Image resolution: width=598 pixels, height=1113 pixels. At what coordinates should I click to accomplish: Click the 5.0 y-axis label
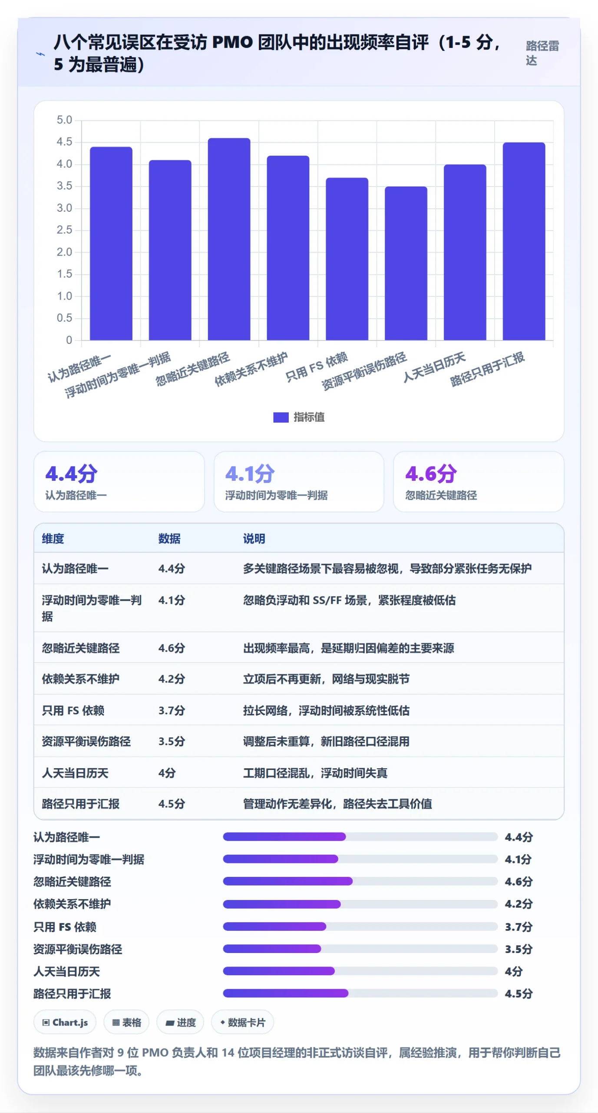point(64,120)
